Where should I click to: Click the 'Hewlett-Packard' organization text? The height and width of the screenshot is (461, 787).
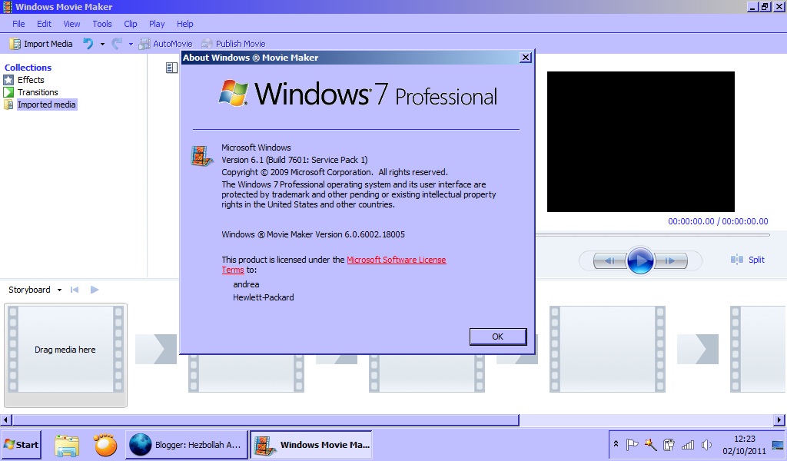pos(264,297)
